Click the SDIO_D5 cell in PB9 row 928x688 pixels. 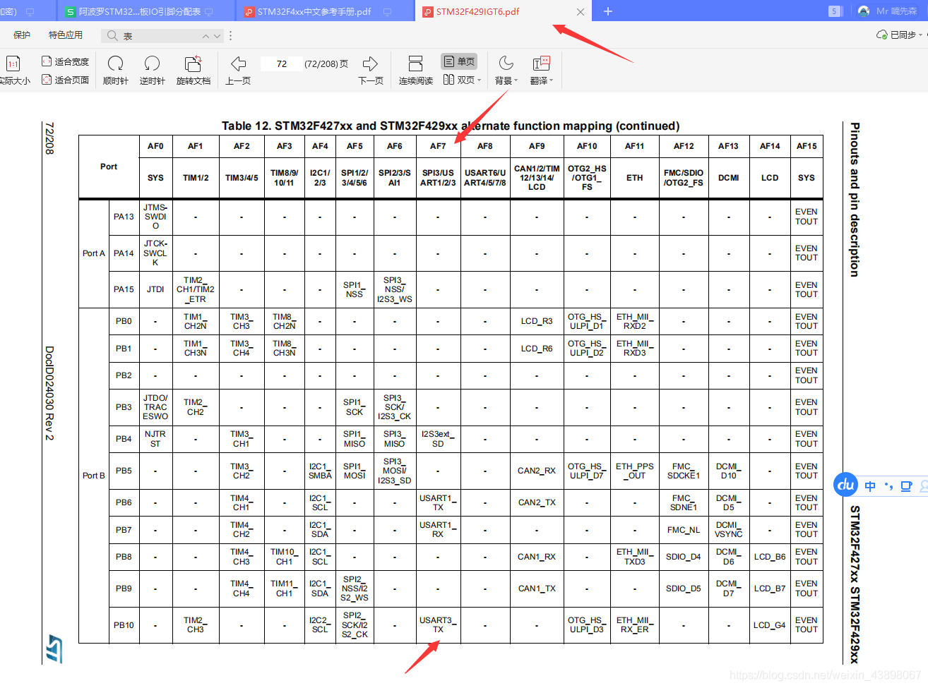coord(683,589)
